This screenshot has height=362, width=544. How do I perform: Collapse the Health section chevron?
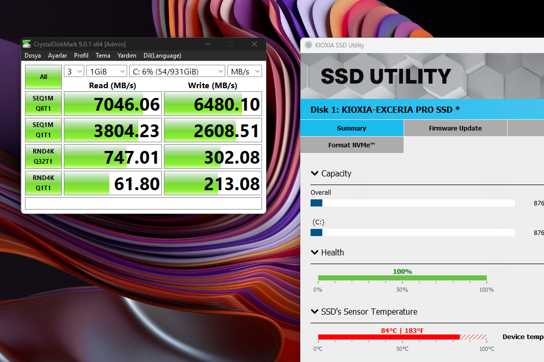pyautogui.click(x=315, y=252)
